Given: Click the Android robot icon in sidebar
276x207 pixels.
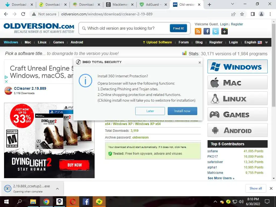Looking at the screenshot, I should [215, 130].
